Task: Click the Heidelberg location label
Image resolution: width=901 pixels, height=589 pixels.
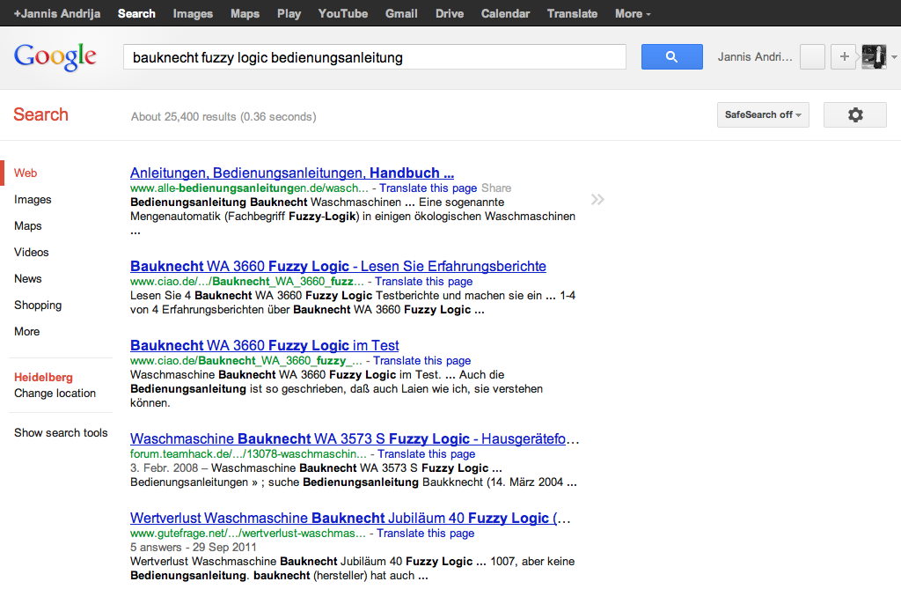Action: (44, 378)
